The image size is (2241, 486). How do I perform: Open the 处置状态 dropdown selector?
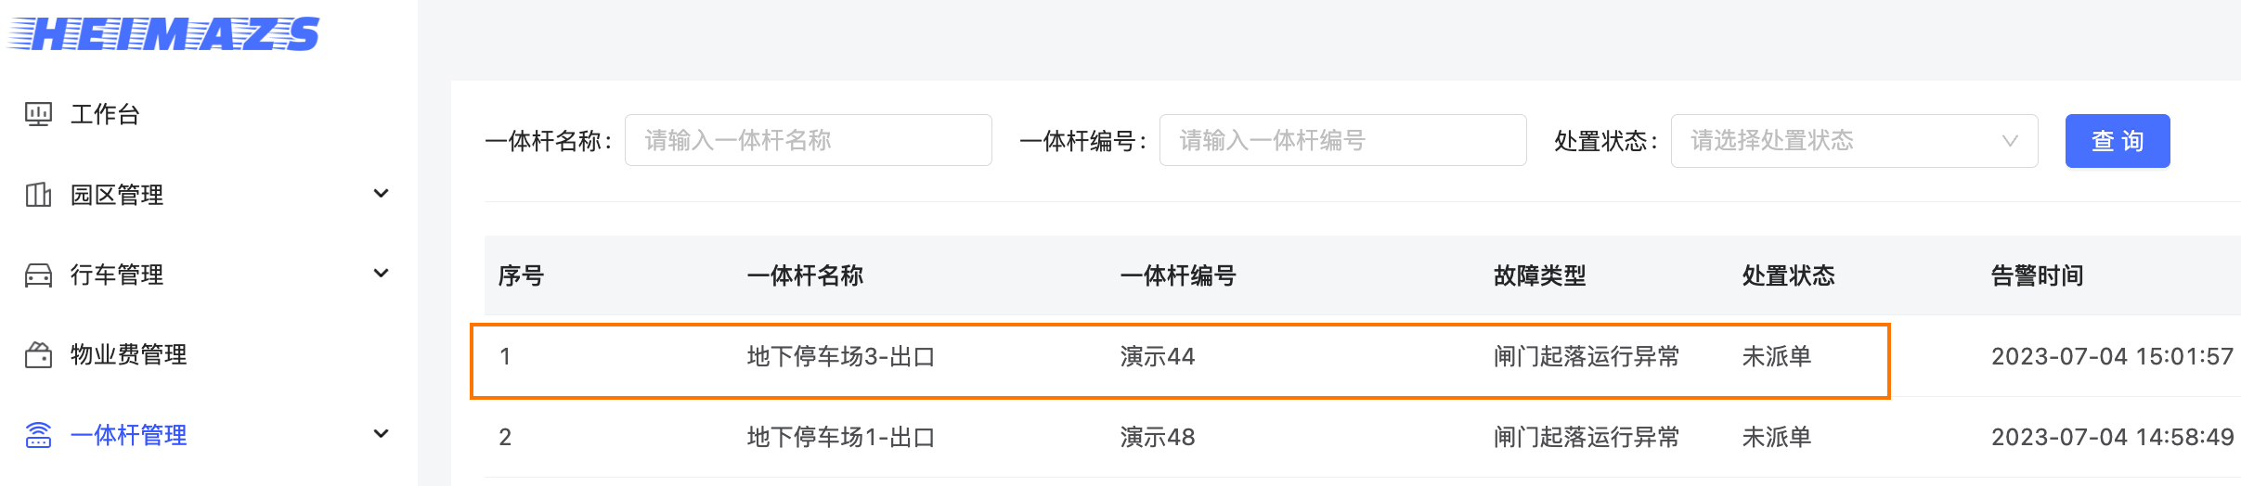point(1854,141)
